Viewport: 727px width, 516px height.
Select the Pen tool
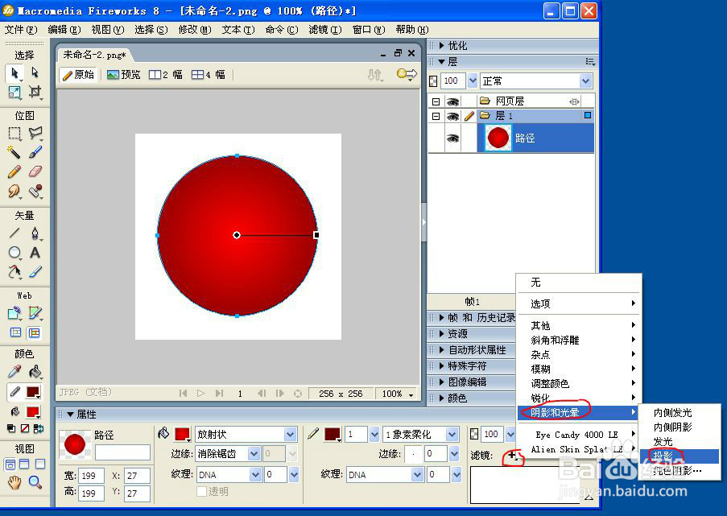pyautogui.click(x=35, y=233)
